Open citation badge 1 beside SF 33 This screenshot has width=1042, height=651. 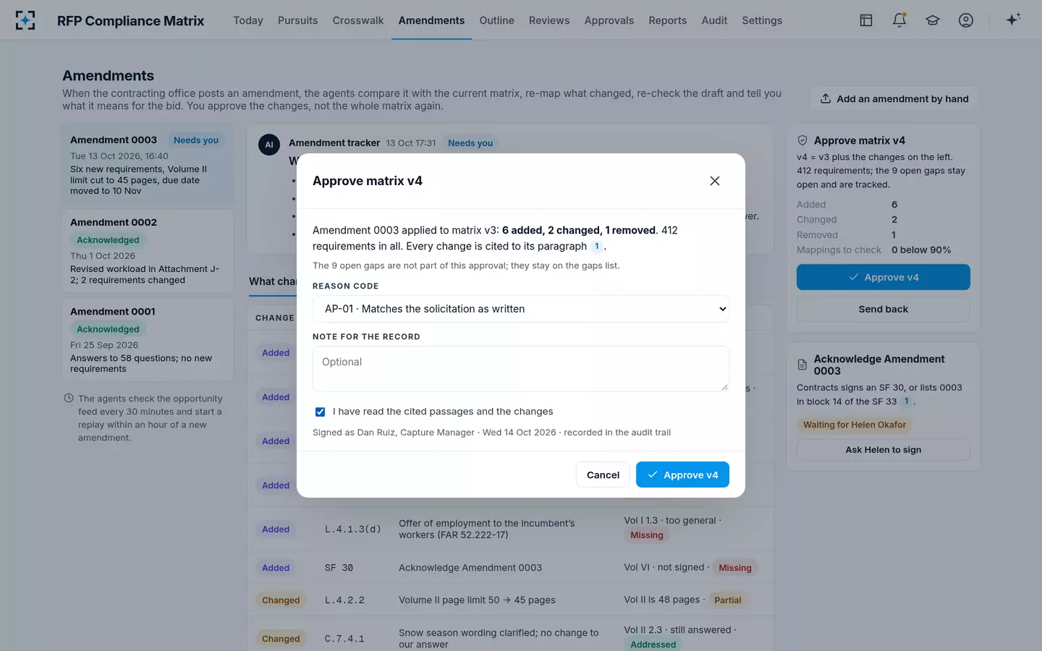906,401
